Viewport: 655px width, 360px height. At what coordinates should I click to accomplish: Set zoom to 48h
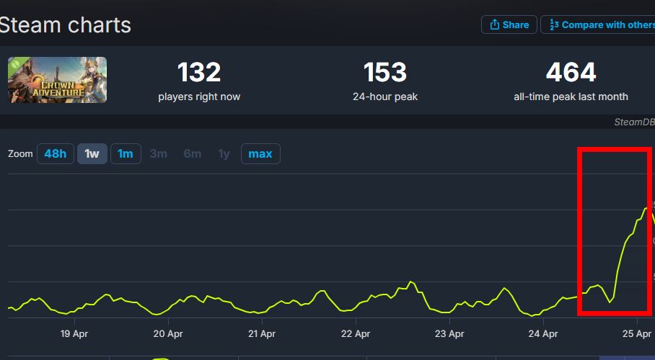tap(56, 153)
